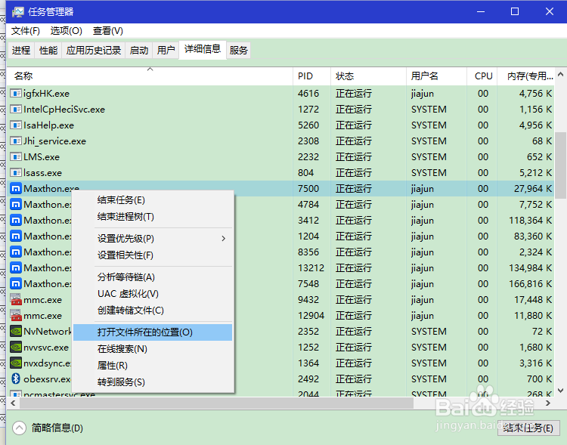Sort by the 状态 column header
Screen dimensions: 567x445
pos(368,76)
